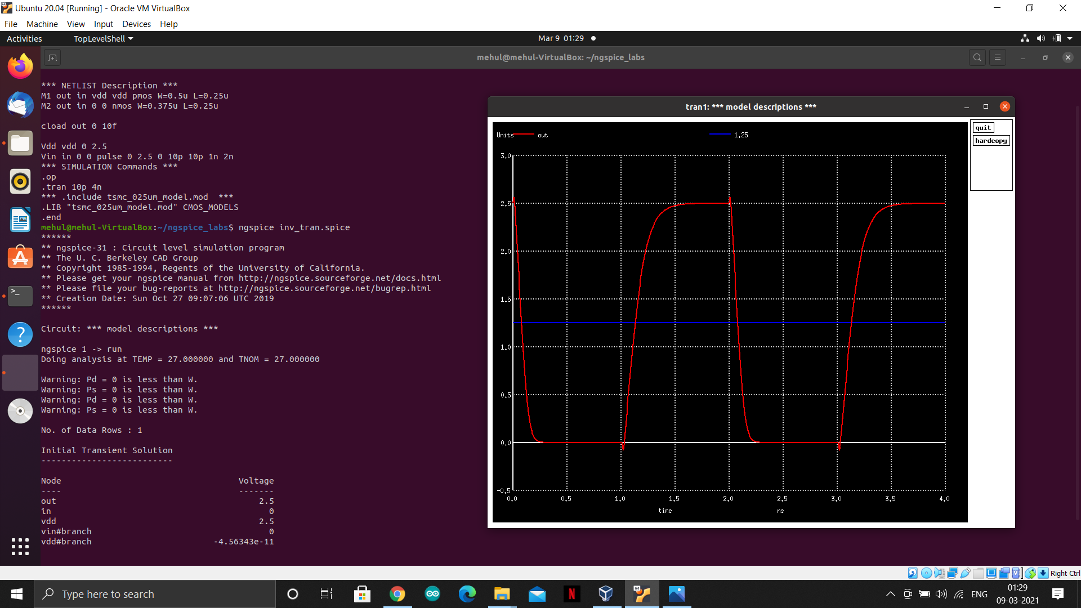
Task: Open Ubuntu Software store icon
Action: click(20, 258)
